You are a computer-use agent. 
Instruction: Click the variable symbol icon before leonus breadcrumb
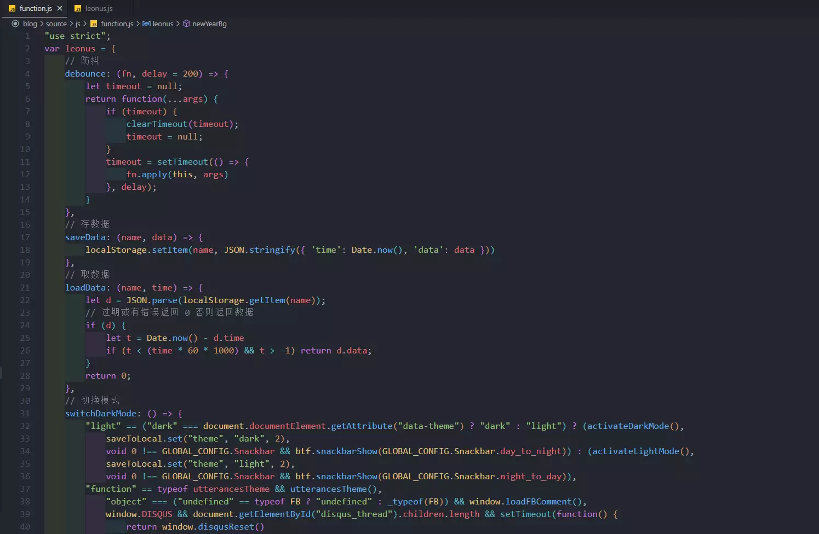146,24
